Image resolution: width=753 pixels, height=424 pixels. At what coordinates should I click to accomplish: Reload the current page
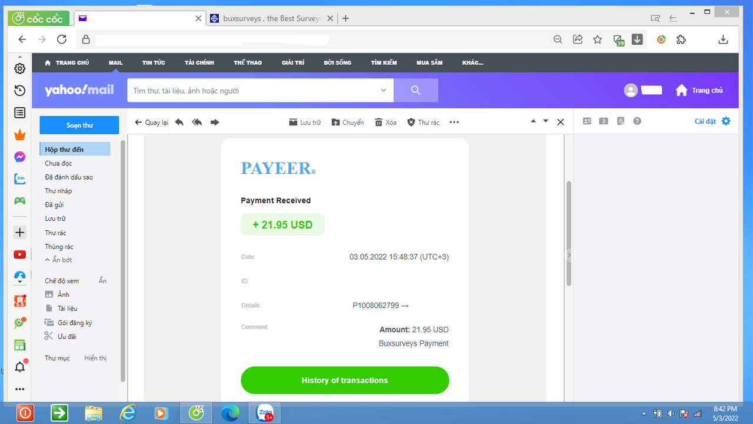pos(62,39)
